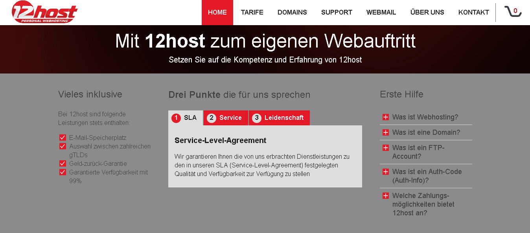Click plus icon beside Zahlungsmöglichkeiten question
Viewport: 530px width, 233px height.
386,196
